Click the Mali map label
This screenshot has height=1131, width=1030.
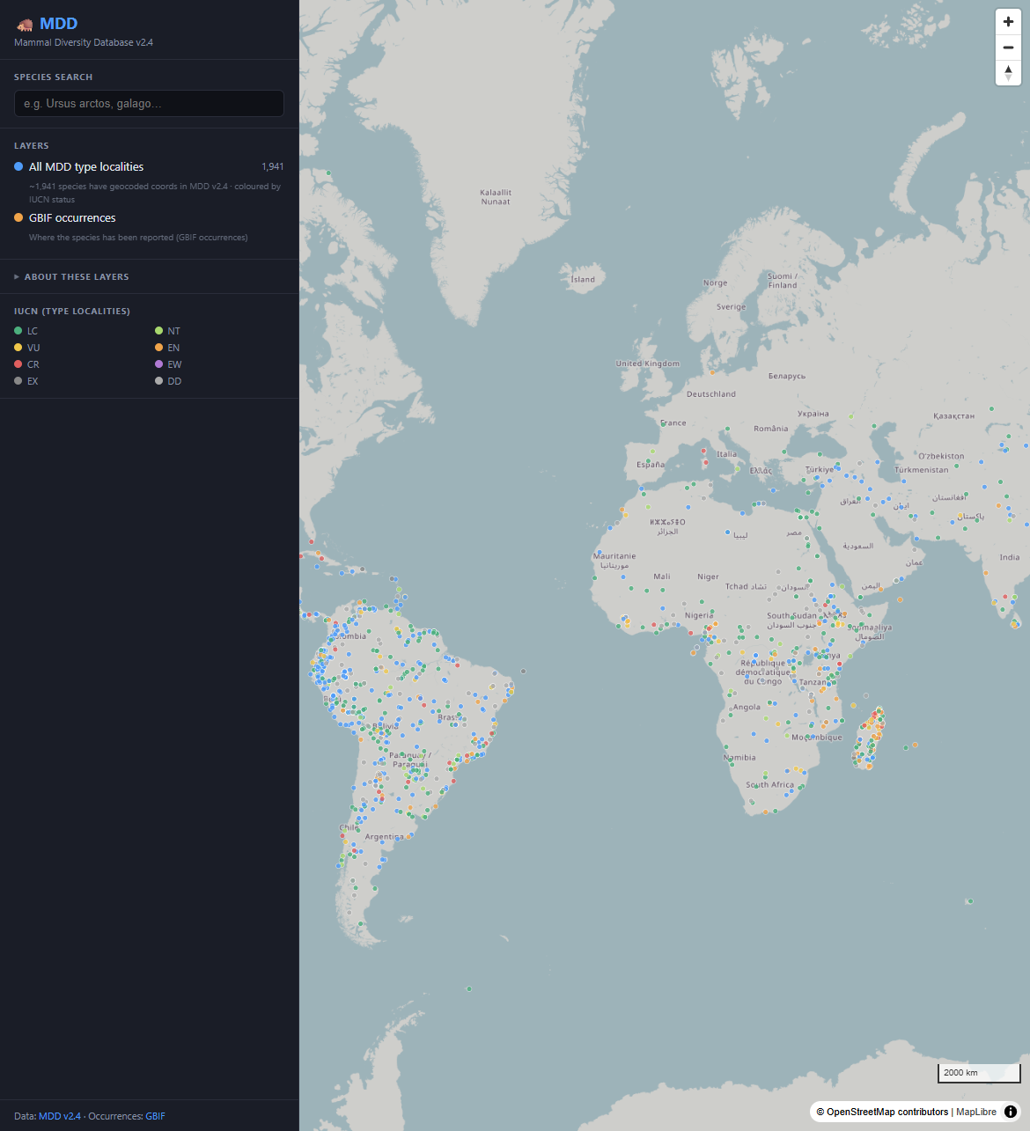pos(662,577)
